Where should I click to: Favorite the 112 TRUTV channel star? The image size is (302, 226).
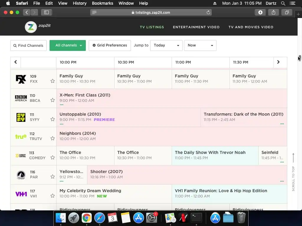(x=52, y=138)
